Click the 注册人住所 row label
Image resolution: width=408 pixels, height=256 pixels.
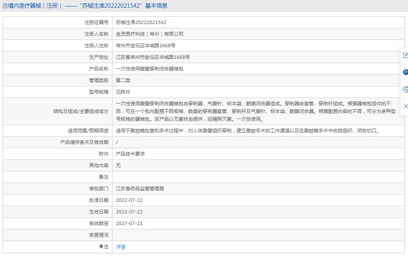click(96, 46)
